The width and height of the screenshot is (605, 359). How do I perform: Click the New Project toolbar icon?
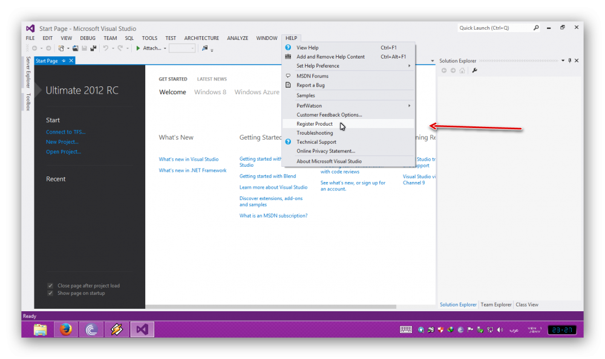point(61,48)
